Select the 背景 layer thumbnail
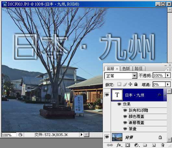172x148 pixels. pyautogui.click(x=117, y=137)
